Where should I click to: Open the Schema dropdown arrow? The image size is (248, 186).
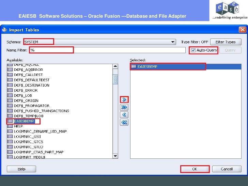173,42
